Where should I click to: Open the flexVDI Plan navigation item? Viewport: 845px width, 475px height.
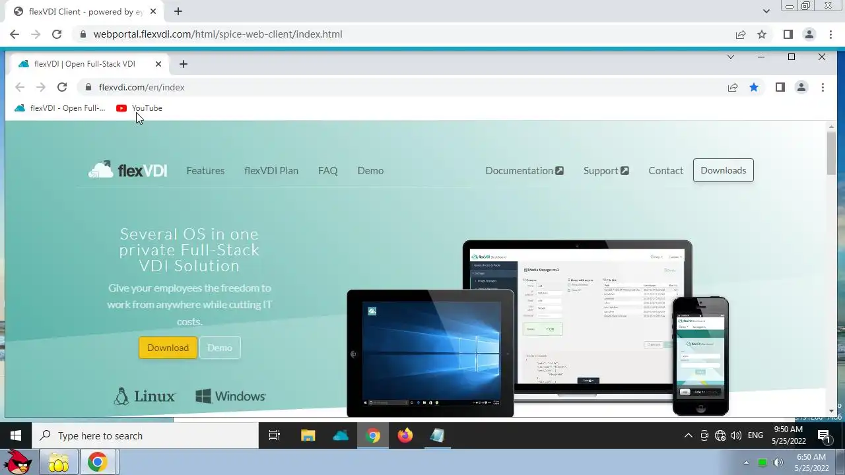pos(271,170)
